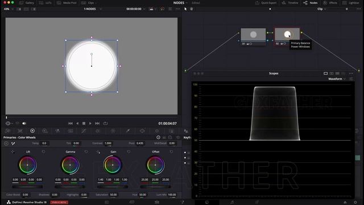This screenshot has height=205, width=364.
Task: Jump to first frame
Action: pos(71,124)
